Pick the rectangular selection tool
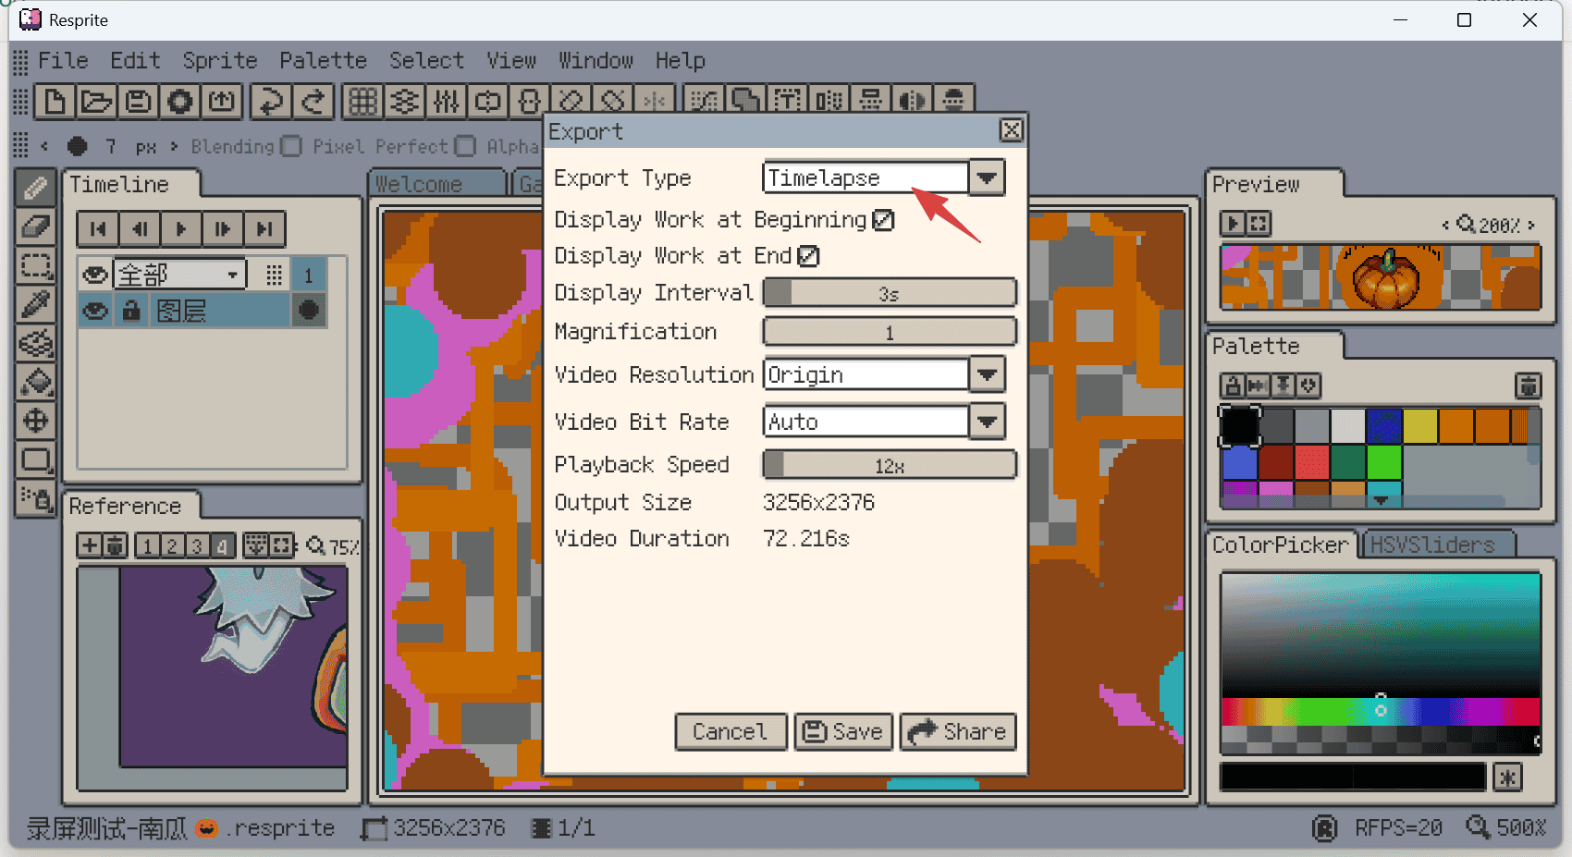This screenshot has width=1572, height=857. click(x=36, y=265)
